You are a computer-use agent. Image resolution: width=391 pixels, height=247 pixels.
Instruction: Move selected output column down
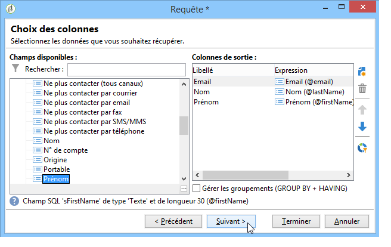362,127
